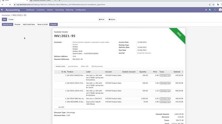Stop page loading with the X icon
This screenshot has width=222, height=124.
tap(10, 4)
